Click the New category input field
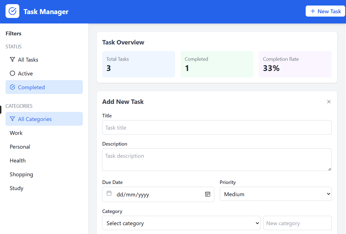This screenshot has height=234, width=346. click(297, 223)
